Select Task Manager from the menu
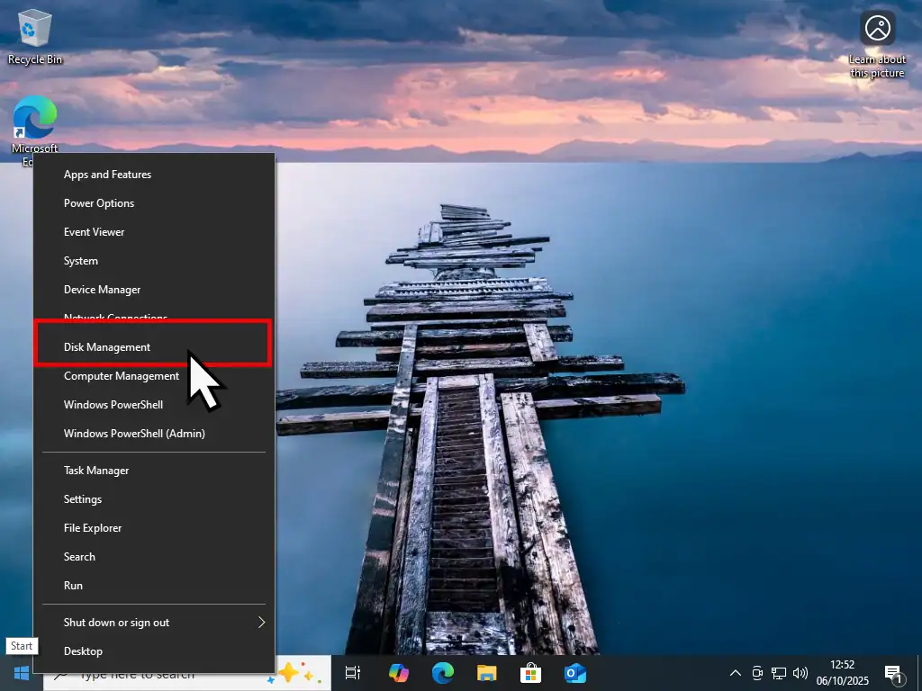This screenshot has height=691, width=922. click(96, 471)
